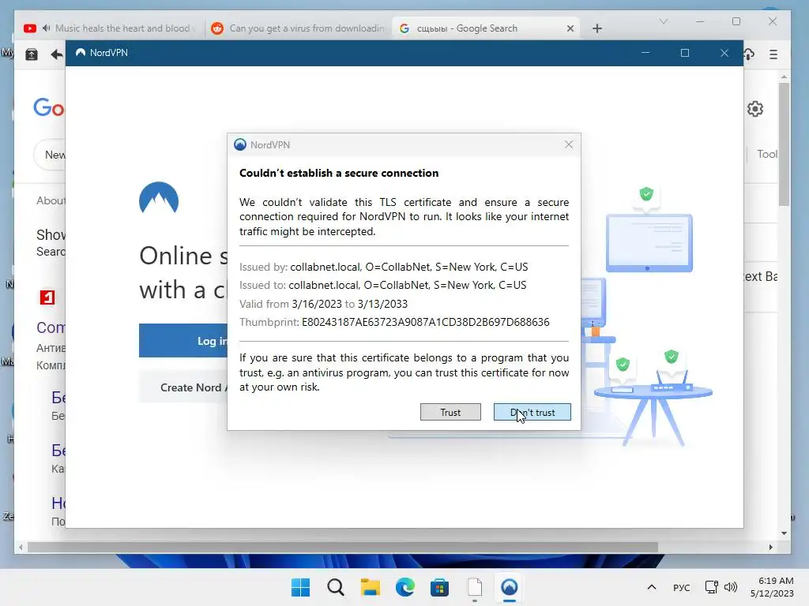809x606 pixels.
Task: Switch to the Reddit virus question tab
Action: click(298, 28)
